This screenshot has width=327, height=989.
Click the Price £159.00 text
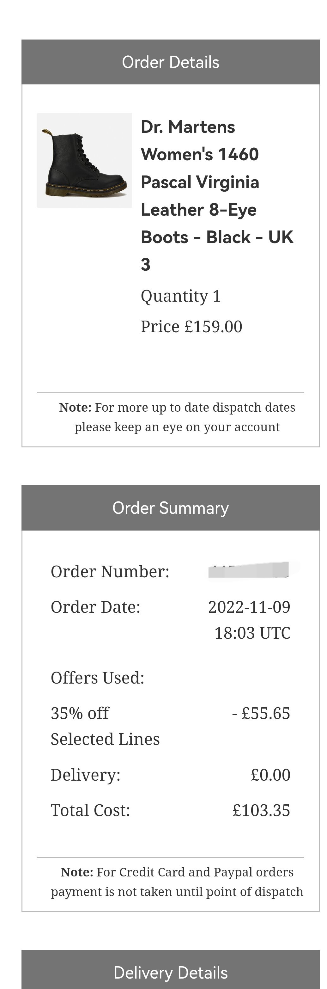[191, 327]
